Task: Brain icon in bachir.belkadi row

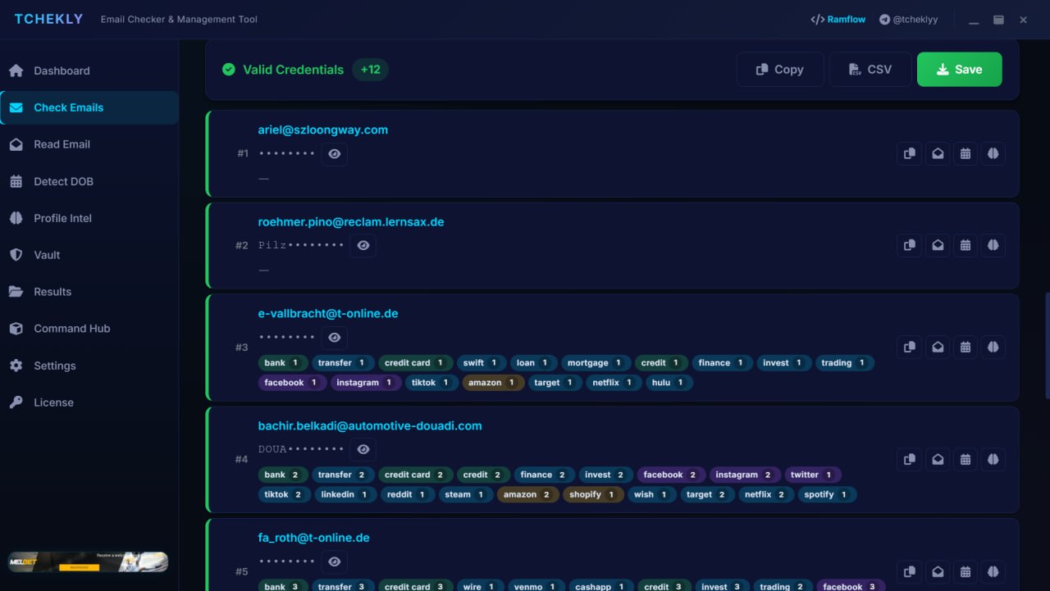Action: click(x=993, y=459)
